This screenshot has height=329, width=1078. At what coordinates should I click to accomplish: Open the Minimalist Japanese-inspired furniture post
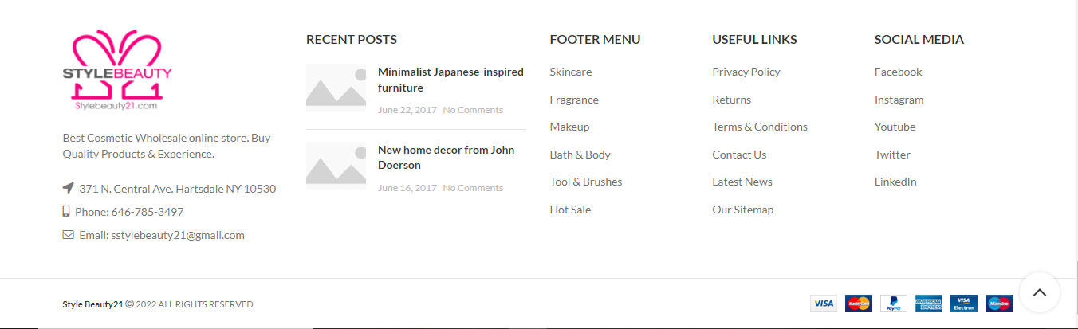click(x=450, y=80)
